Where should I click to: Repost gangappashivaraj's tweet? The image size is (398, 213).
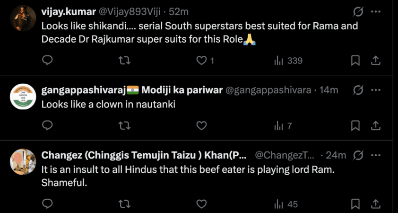coord(124,125)
